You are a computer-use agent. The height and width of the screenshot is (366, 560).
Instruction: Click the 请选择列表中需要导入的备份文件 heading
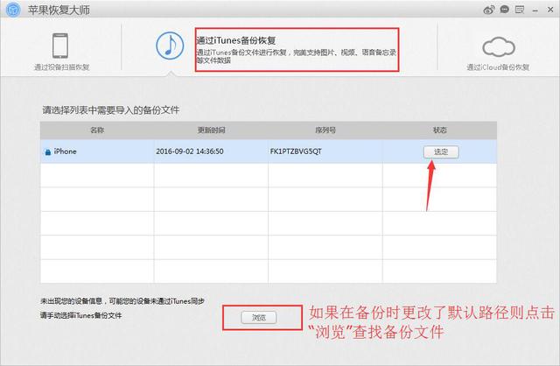(x=111, y=110)
